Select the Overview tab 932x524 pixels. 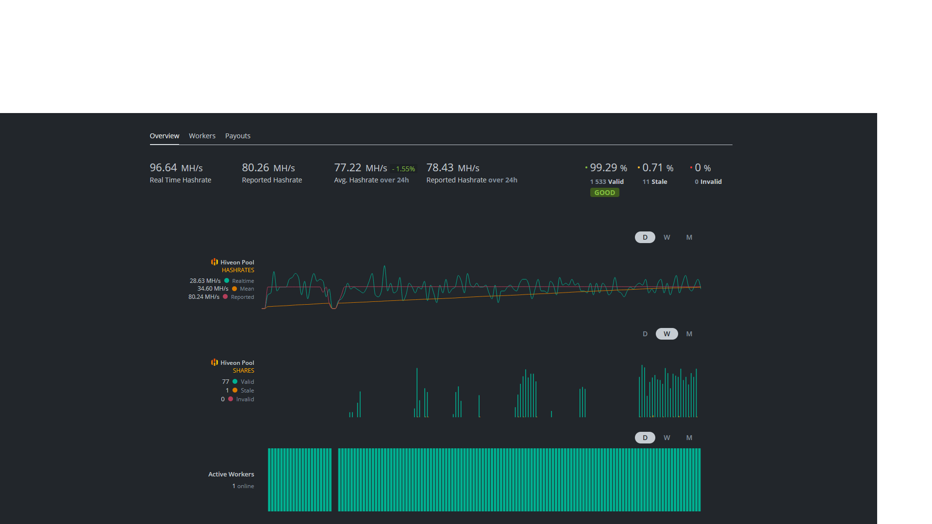164,136
